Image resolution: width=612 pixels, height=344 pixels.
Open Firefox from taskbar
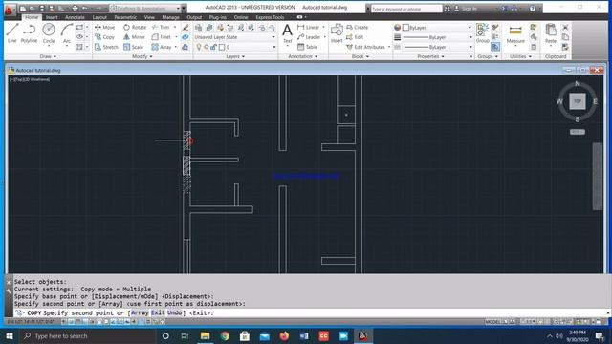284,335
